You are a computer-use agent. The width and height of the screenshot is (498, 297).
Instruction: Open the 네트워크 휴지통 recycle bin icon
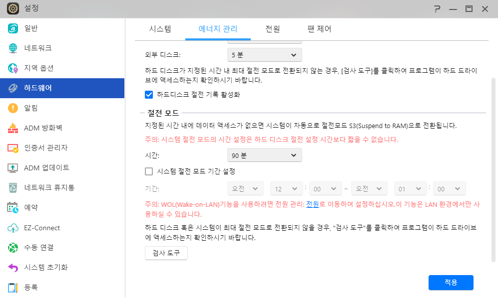(x=12, y=188)
